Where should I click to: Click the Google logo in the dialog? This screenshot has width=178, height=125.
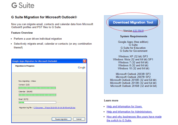(81, 68)
